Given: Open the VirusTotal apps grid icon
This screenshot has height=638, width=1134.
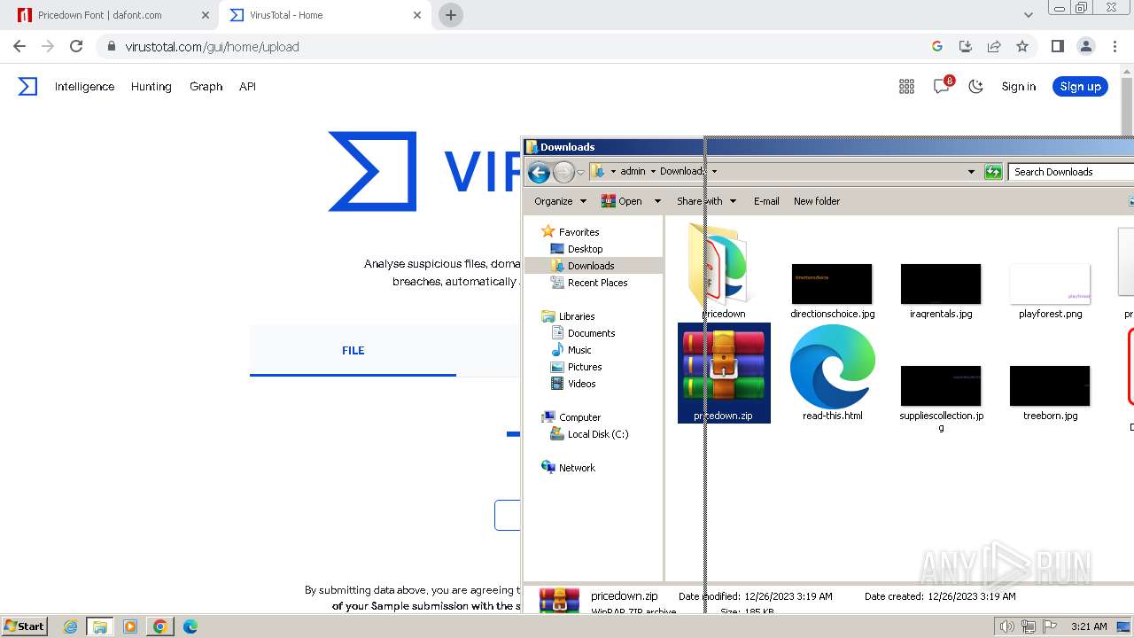Looking at the screenshot, I should pos(906,86).
